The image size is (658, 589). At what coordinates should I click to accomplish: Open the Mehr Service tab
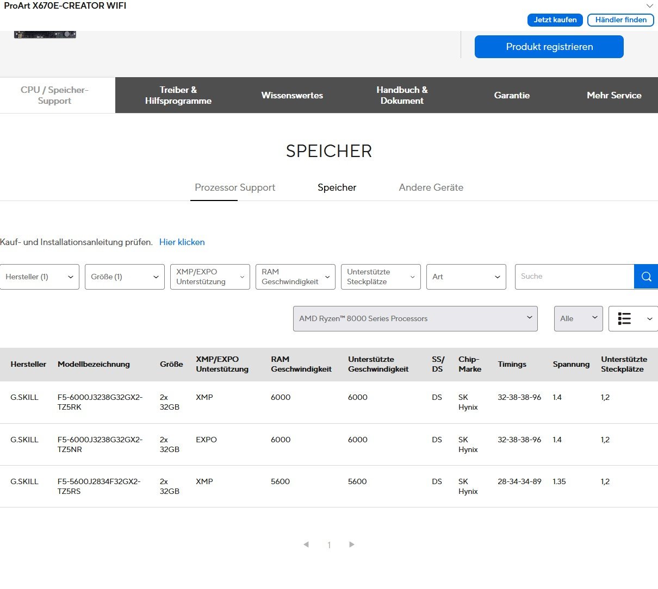point(614,95)
